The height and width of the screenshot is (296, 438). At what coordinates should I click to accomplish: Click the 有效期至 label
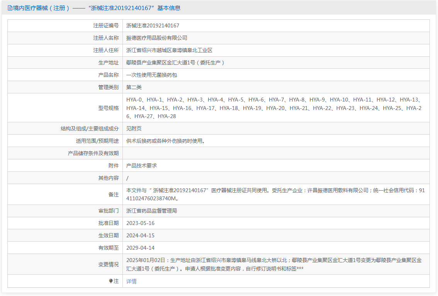pos(109,248)
